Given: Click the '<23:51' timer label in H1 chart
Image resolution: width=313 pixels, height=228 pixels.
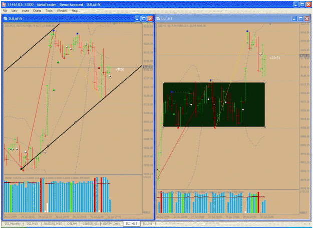Looking at the screenshot, I should pyautogui.click(x=274, y=58).
